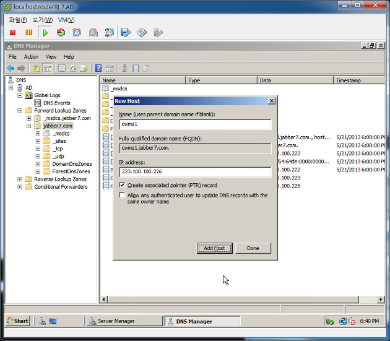Open the snapshot manager icon
This screenshot has width=390, height=341.
110,32
